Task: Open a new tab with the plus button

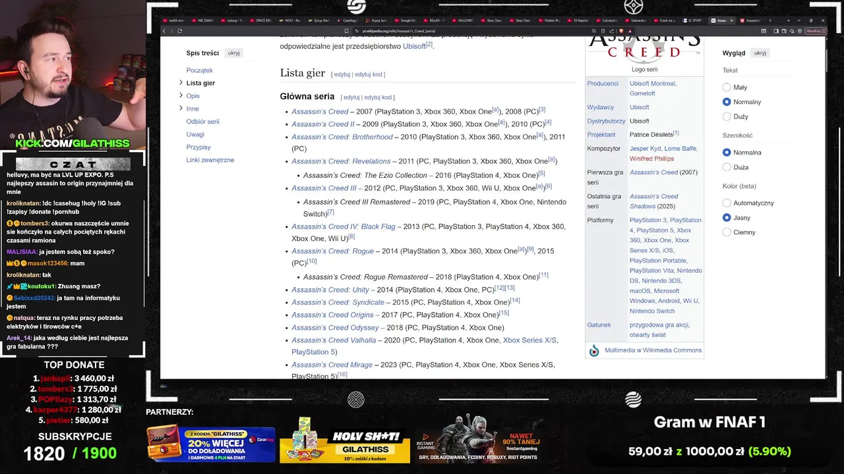Action: pyautogui.click(x=770, y=20)
